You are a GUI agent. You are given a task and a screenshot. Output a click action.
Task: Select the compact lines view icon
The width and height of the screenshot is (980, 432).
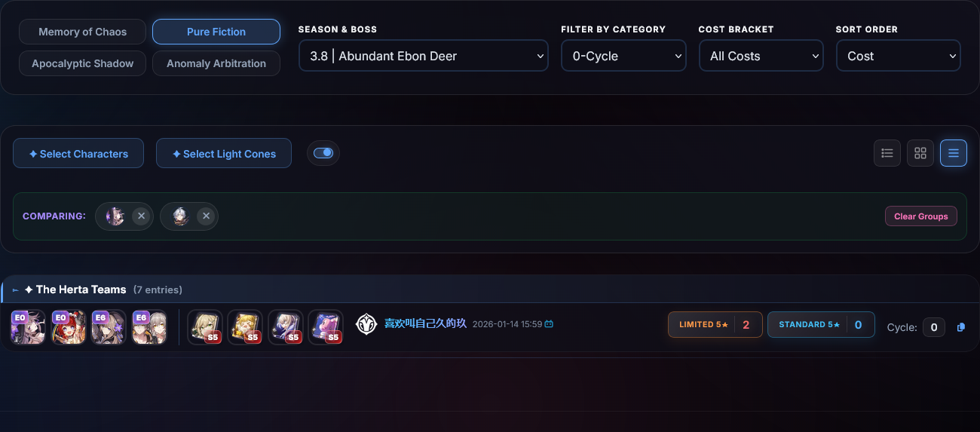pyautogui.click(x=954, y=153)
